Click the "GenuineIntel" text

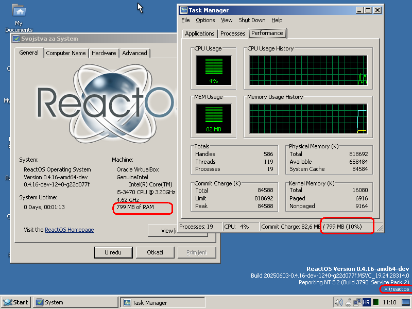(x=132, y=177)
